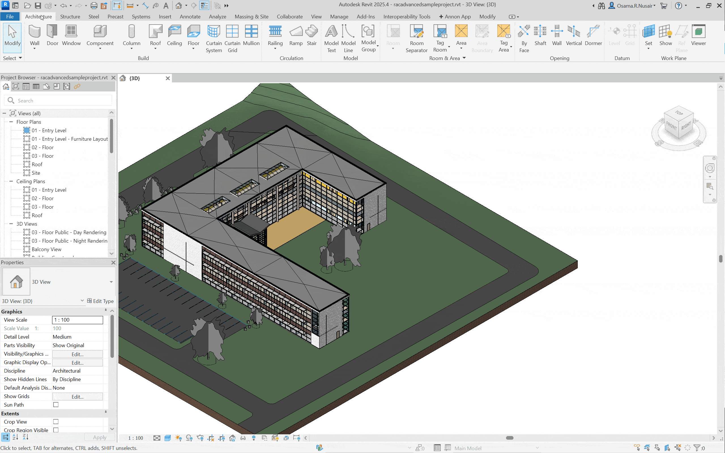Click the Edit Type button
Screen dimensions: 725x453
point(100,301)
